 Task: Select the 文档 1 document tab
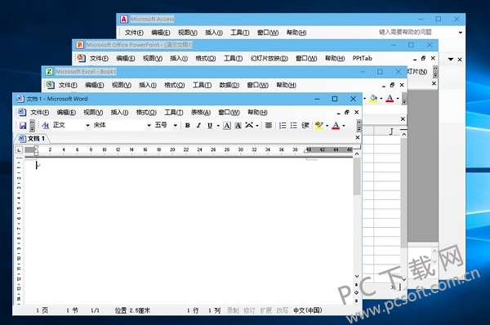pos(32,139)
